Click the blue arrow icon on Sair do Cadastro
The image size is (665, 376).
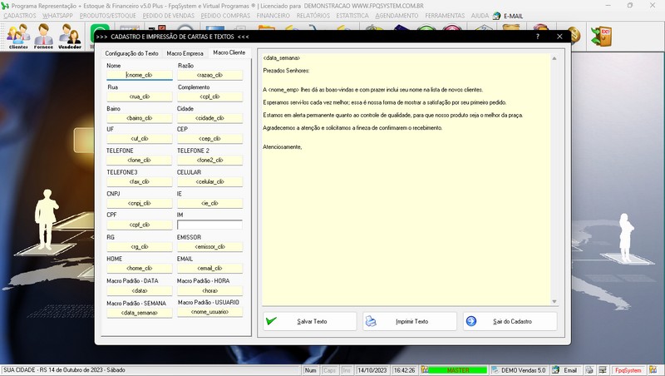click(471, 321)
